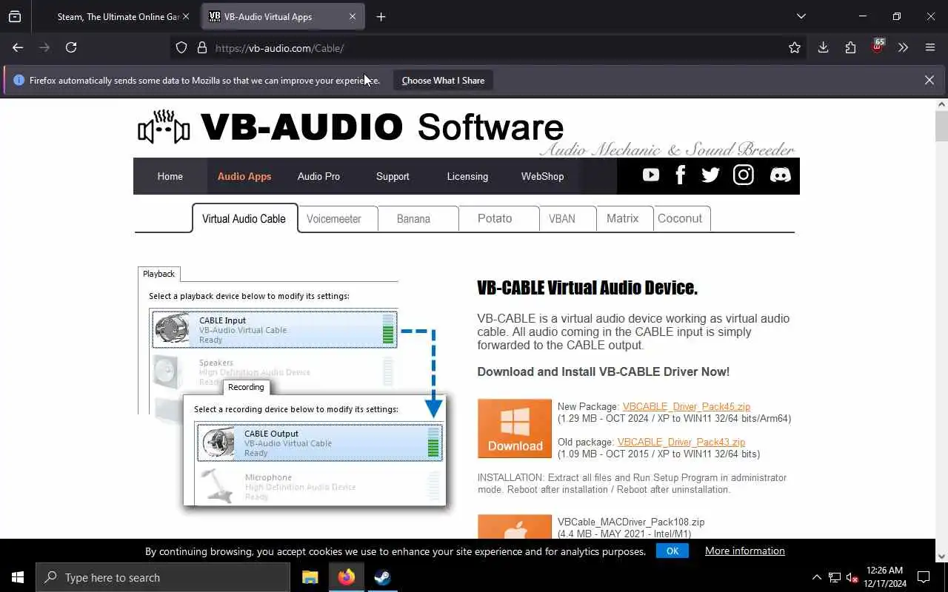Open the Firefox extensions puzzle icon
The height and width of the screenshot is (592, 948).
pyautogui.click(x=850, y=47)
